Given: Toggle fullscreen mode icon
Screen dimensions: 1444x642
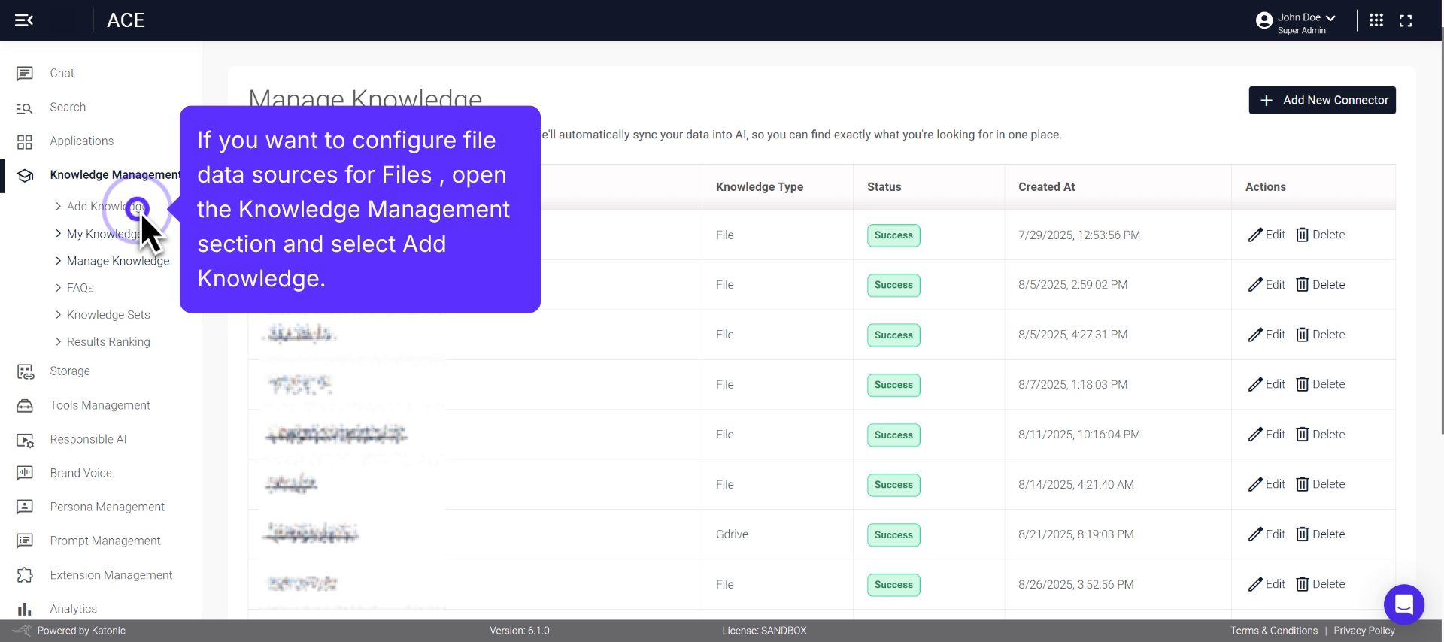Looking at the screenshot, I should point(1406,21).
